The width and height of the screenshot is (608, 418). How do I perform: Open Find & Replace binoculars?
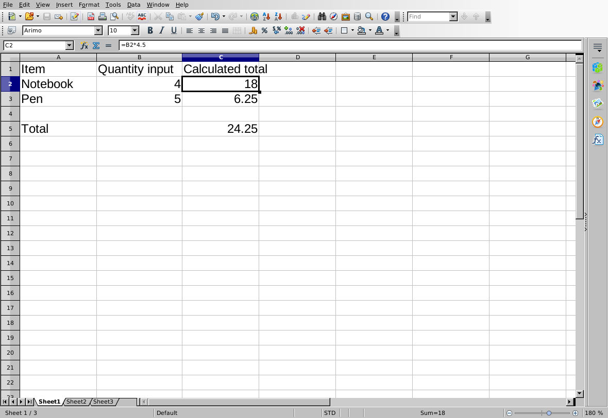[322, 16]
